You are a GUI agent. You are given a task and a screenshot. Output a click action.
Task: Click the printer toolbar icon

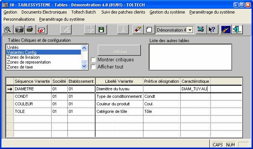pos(30,29)
